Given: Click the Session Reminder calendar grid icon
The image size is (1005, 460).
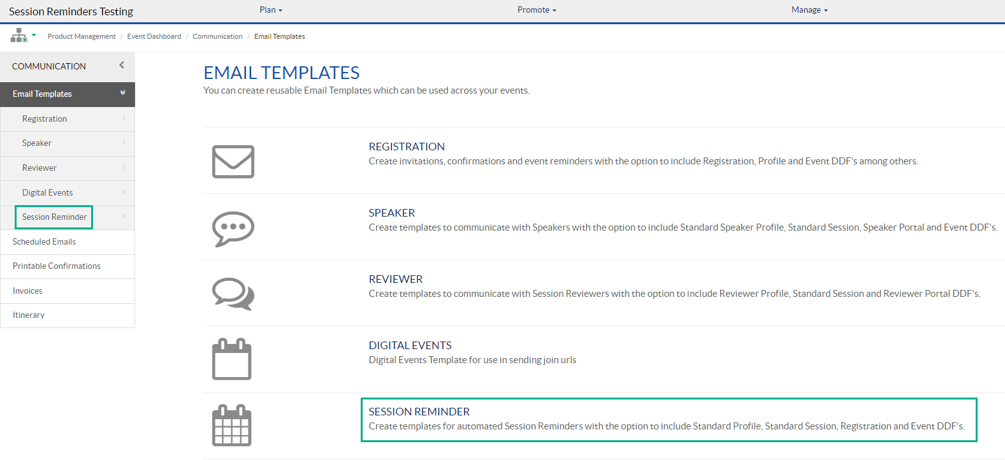Looking at the screenshot, I should (x=231, y=426).
